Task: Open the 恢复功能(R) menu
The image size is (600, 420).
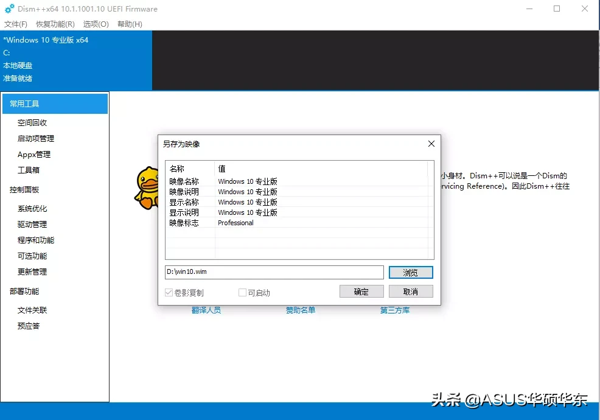Action: (54, 24)
